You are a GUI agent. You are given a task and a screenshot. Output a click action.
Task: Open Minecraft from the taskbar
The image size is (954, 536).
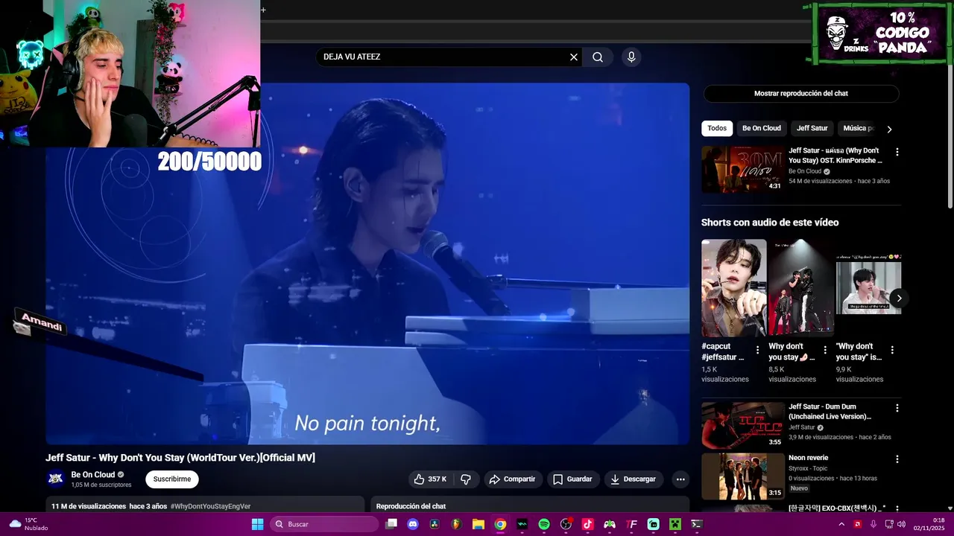(675, 524)
